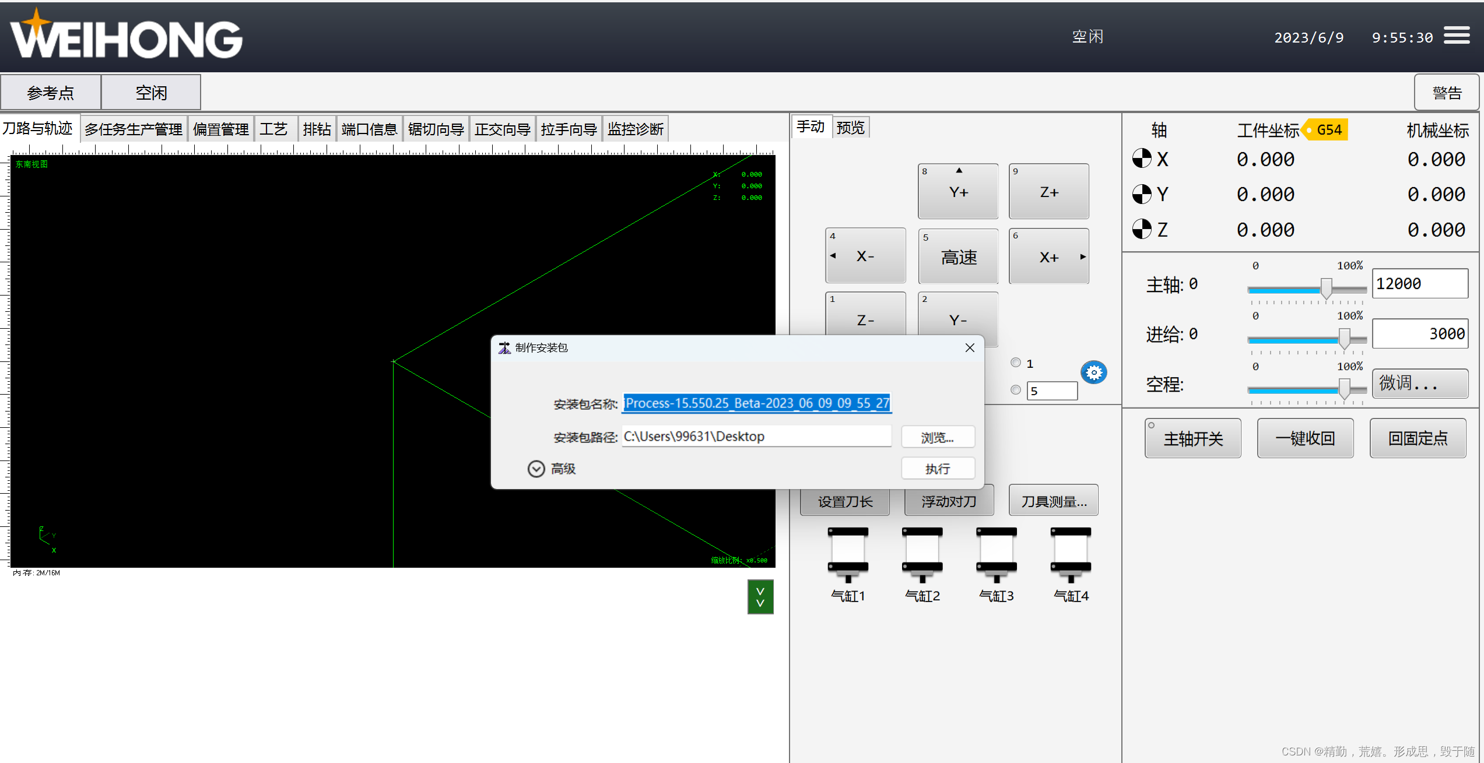Expand the 高级 advanced options
The height and width of the screenshot is (763, 1484).
point(536,469)
